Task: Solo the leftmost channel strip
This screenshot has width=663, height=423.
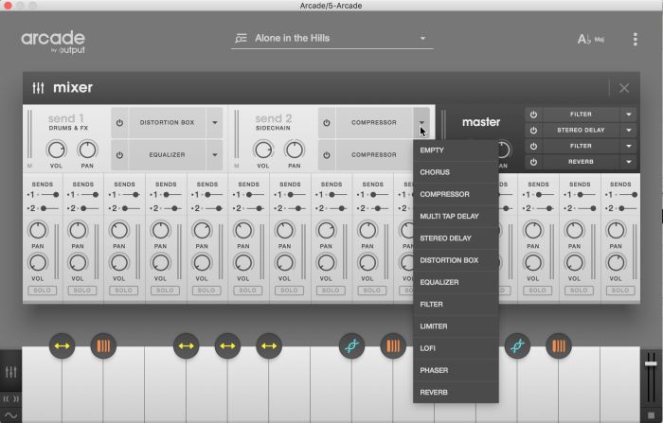Action: tap(42, 291)
